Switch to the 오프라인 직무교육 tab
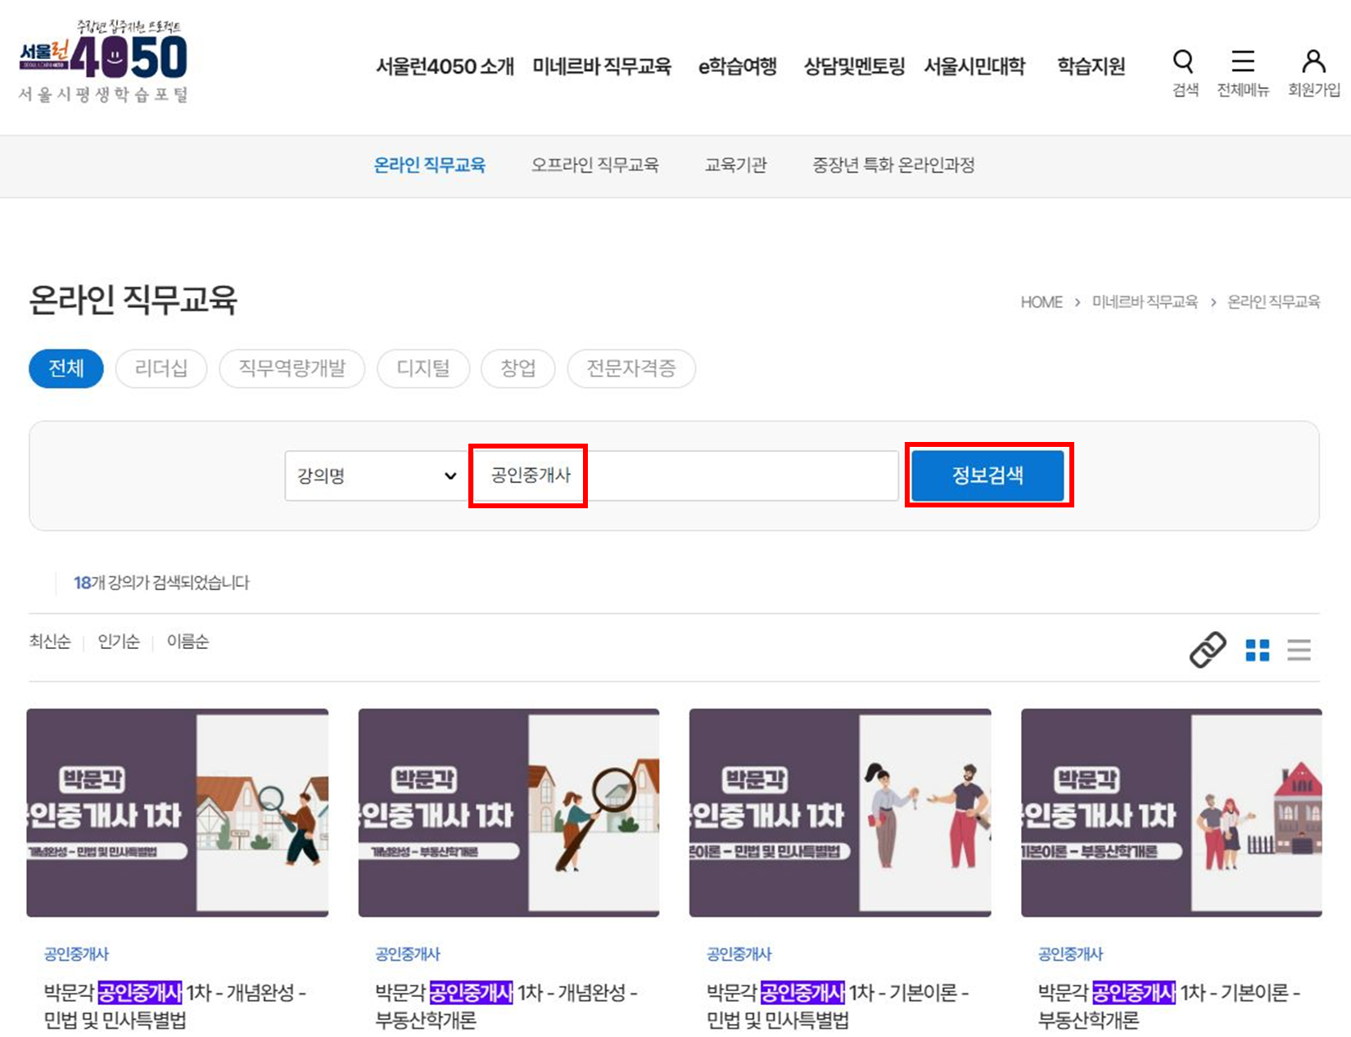1351x1037 pixels. 597,165
